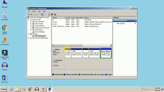Open the Action menu
Viewport: 164px width, 92px height.
(34, 11)
